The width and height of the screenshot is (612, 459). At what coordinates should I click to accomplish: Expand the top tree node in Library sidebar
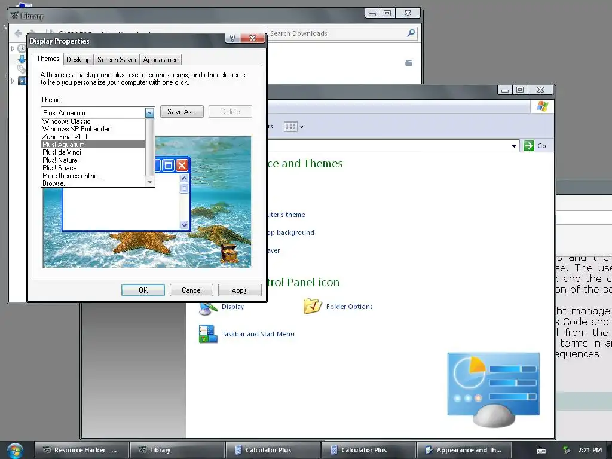coord(13,48)
